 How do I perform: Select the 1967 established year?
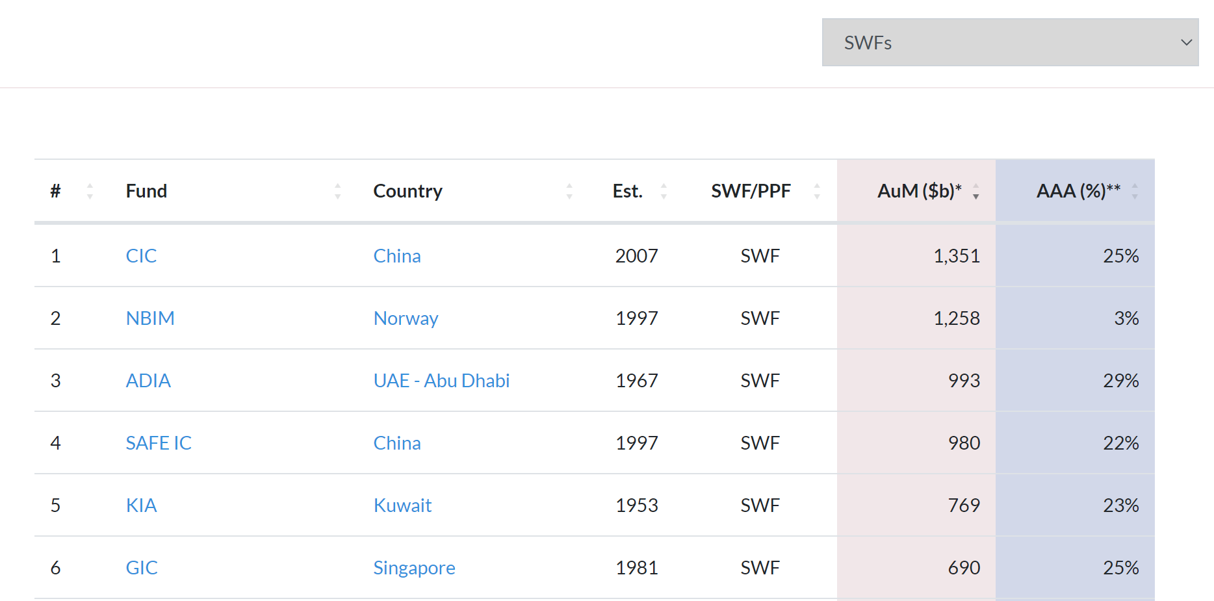tap(637, 380)
